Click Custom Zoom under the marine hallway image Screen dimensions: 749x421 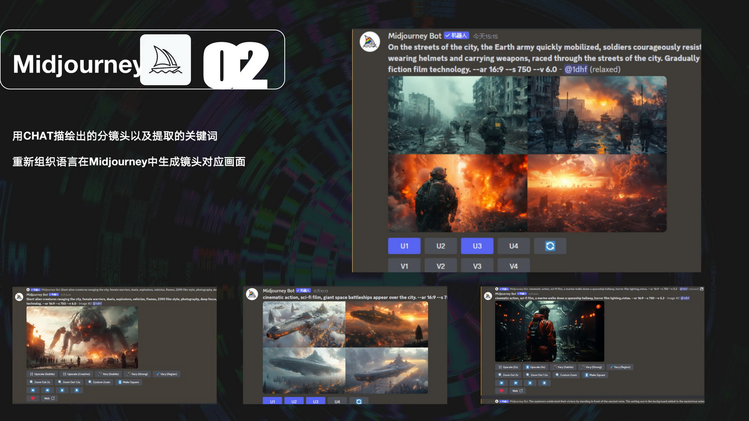coord(566,375)
